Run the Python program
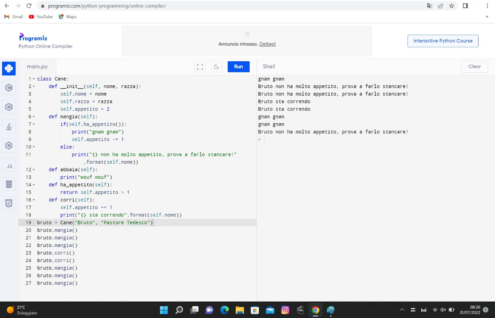 [238, 67]
